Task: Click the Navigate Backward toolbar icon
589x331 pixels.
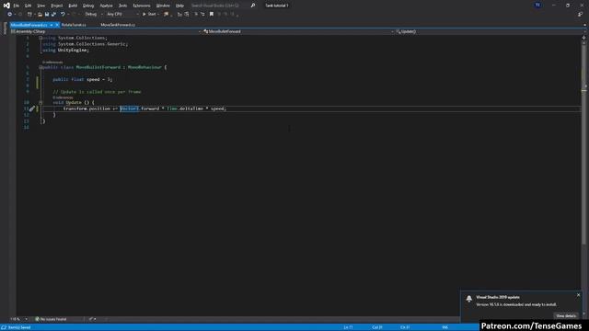Action: (x=10, y=15)
